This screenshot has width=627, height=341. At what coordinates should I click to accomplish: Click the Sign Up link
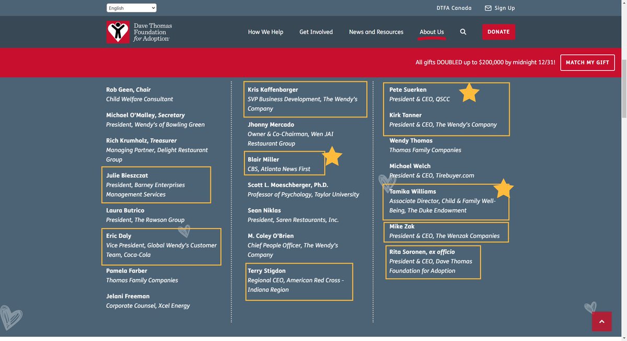[x=505, y=8]
